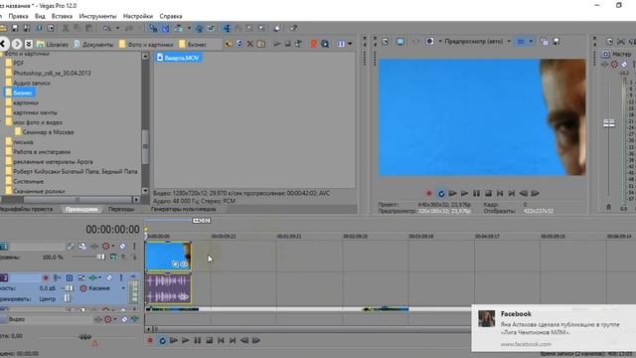Open split-screen view dropdown arrow in preview

[440, 42]
